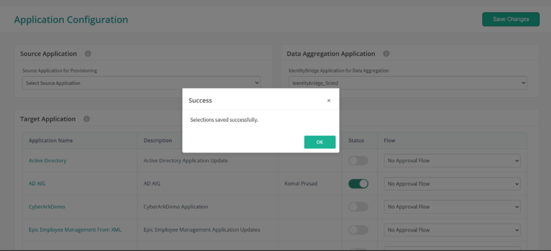Toggle Epic Employee Management status switch
The width and height of the screenshot is (551, 251).
[x=358, y=230]
